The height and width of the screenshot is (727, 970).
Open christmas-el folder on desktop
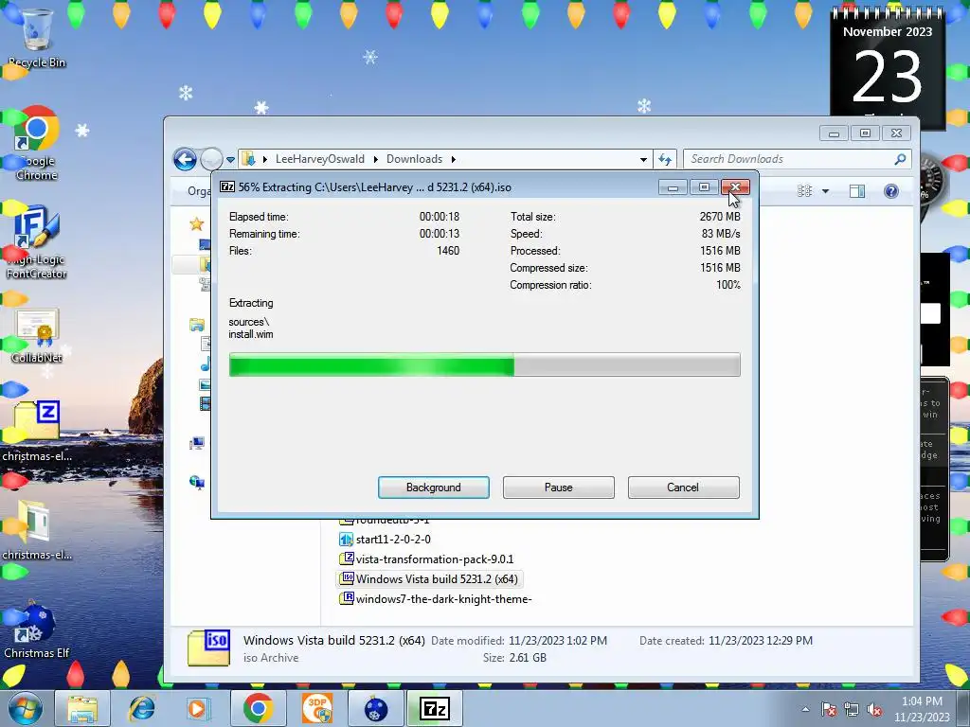(x=37, y=530)
